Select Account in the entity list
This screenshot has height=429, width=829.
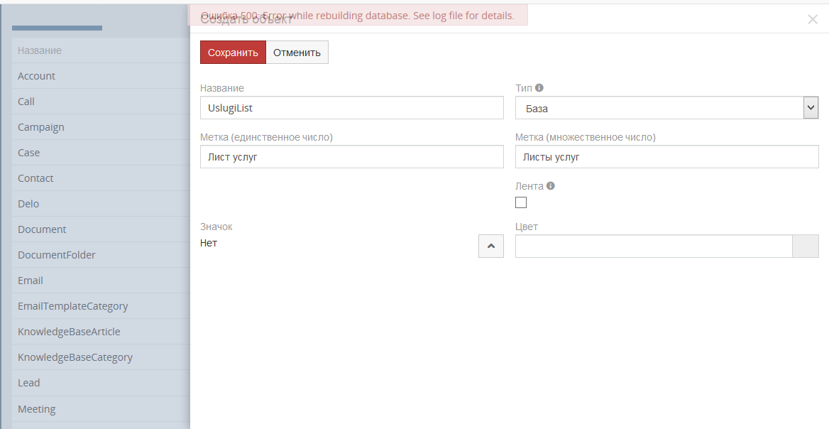tap(37, 76)
